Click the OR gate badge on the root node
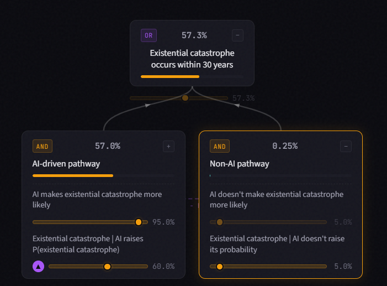The height and width of the screenshot is (286, 387). click(149, 35)
